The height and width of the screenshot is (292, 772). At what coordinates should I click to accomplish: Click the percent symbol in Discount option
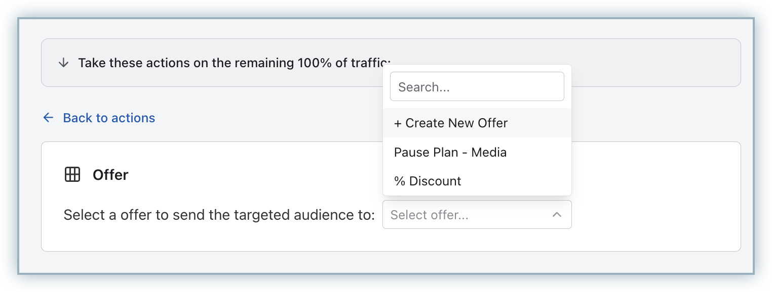(400, 181)
